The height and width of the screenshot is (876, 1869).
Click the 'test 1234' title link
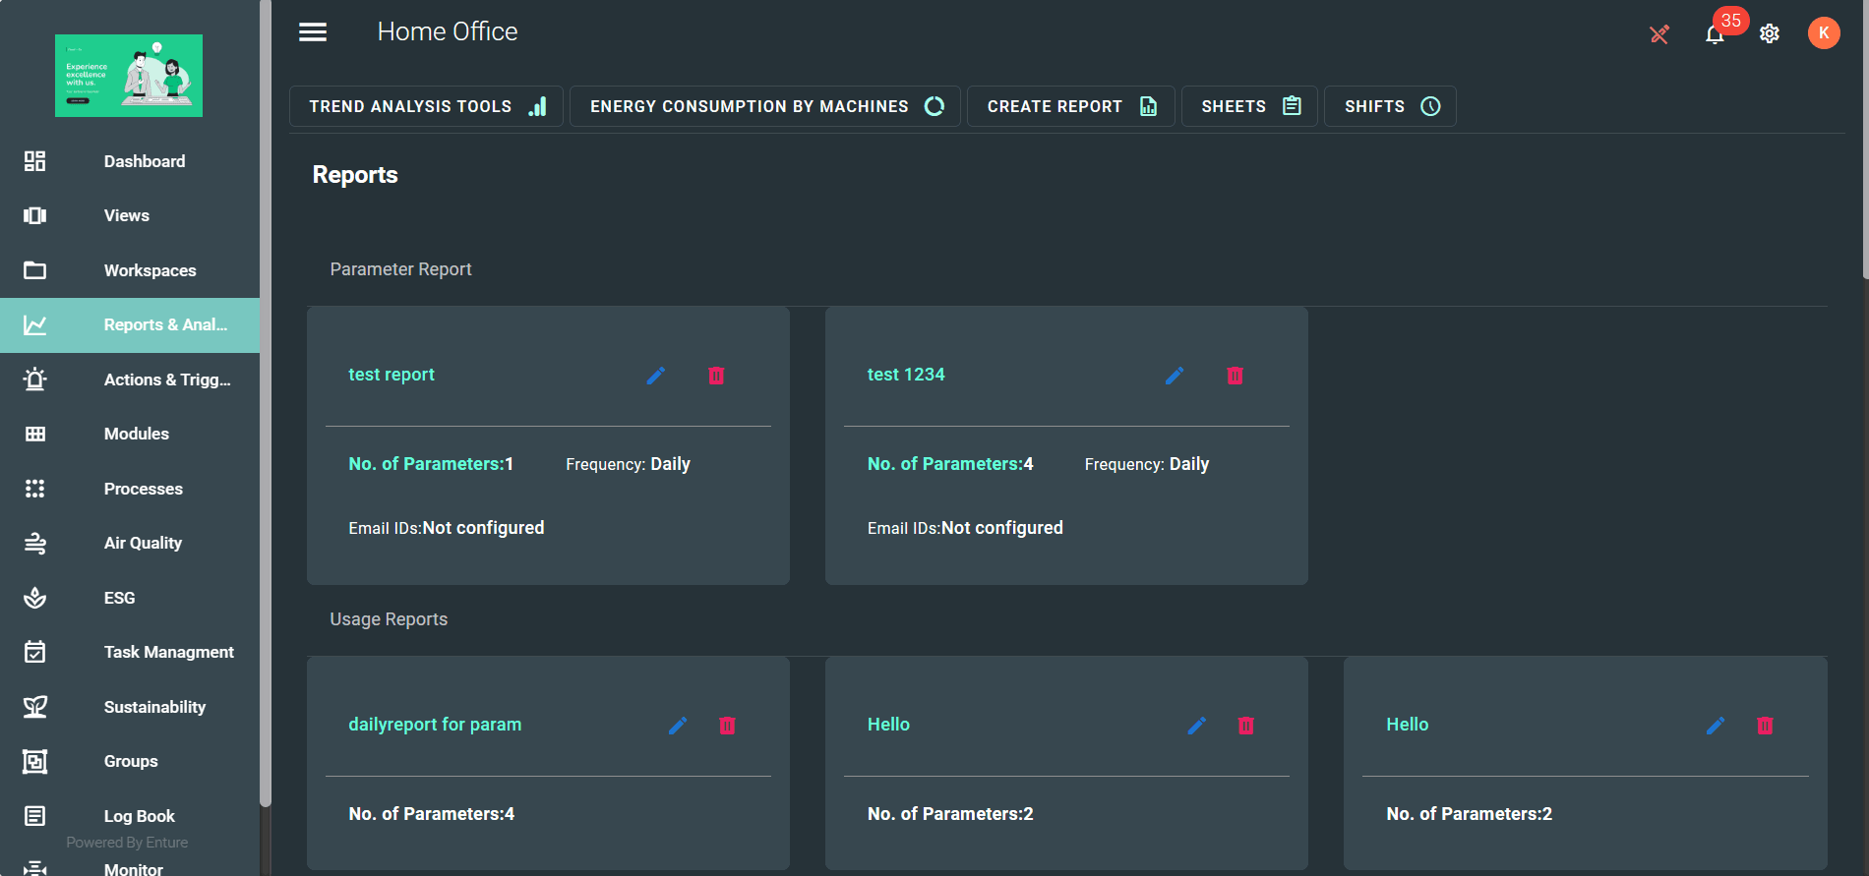click(x=906, y=375)
